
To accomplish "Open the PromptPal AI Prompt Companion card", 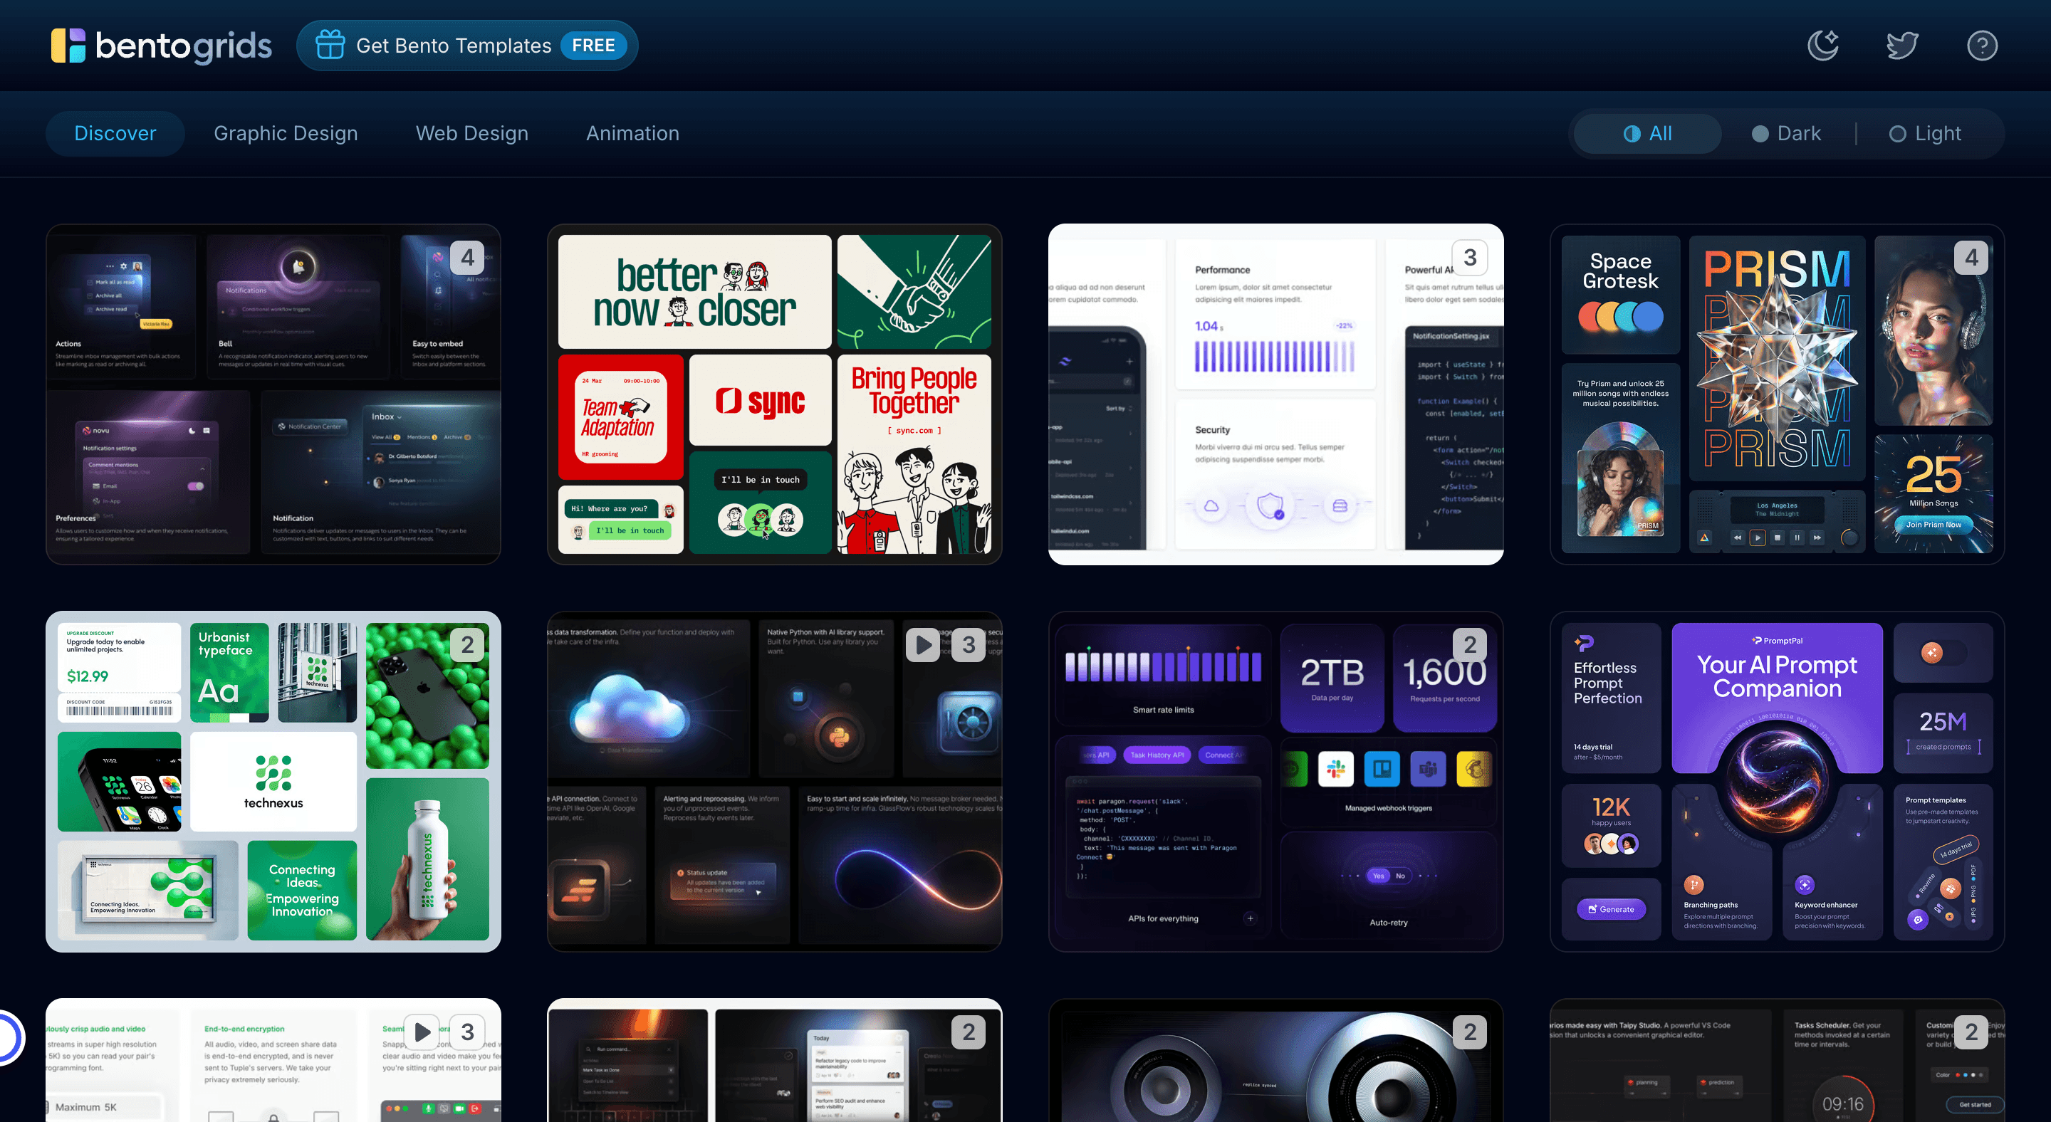I will pyautogui.click(x=1777, y=782).
